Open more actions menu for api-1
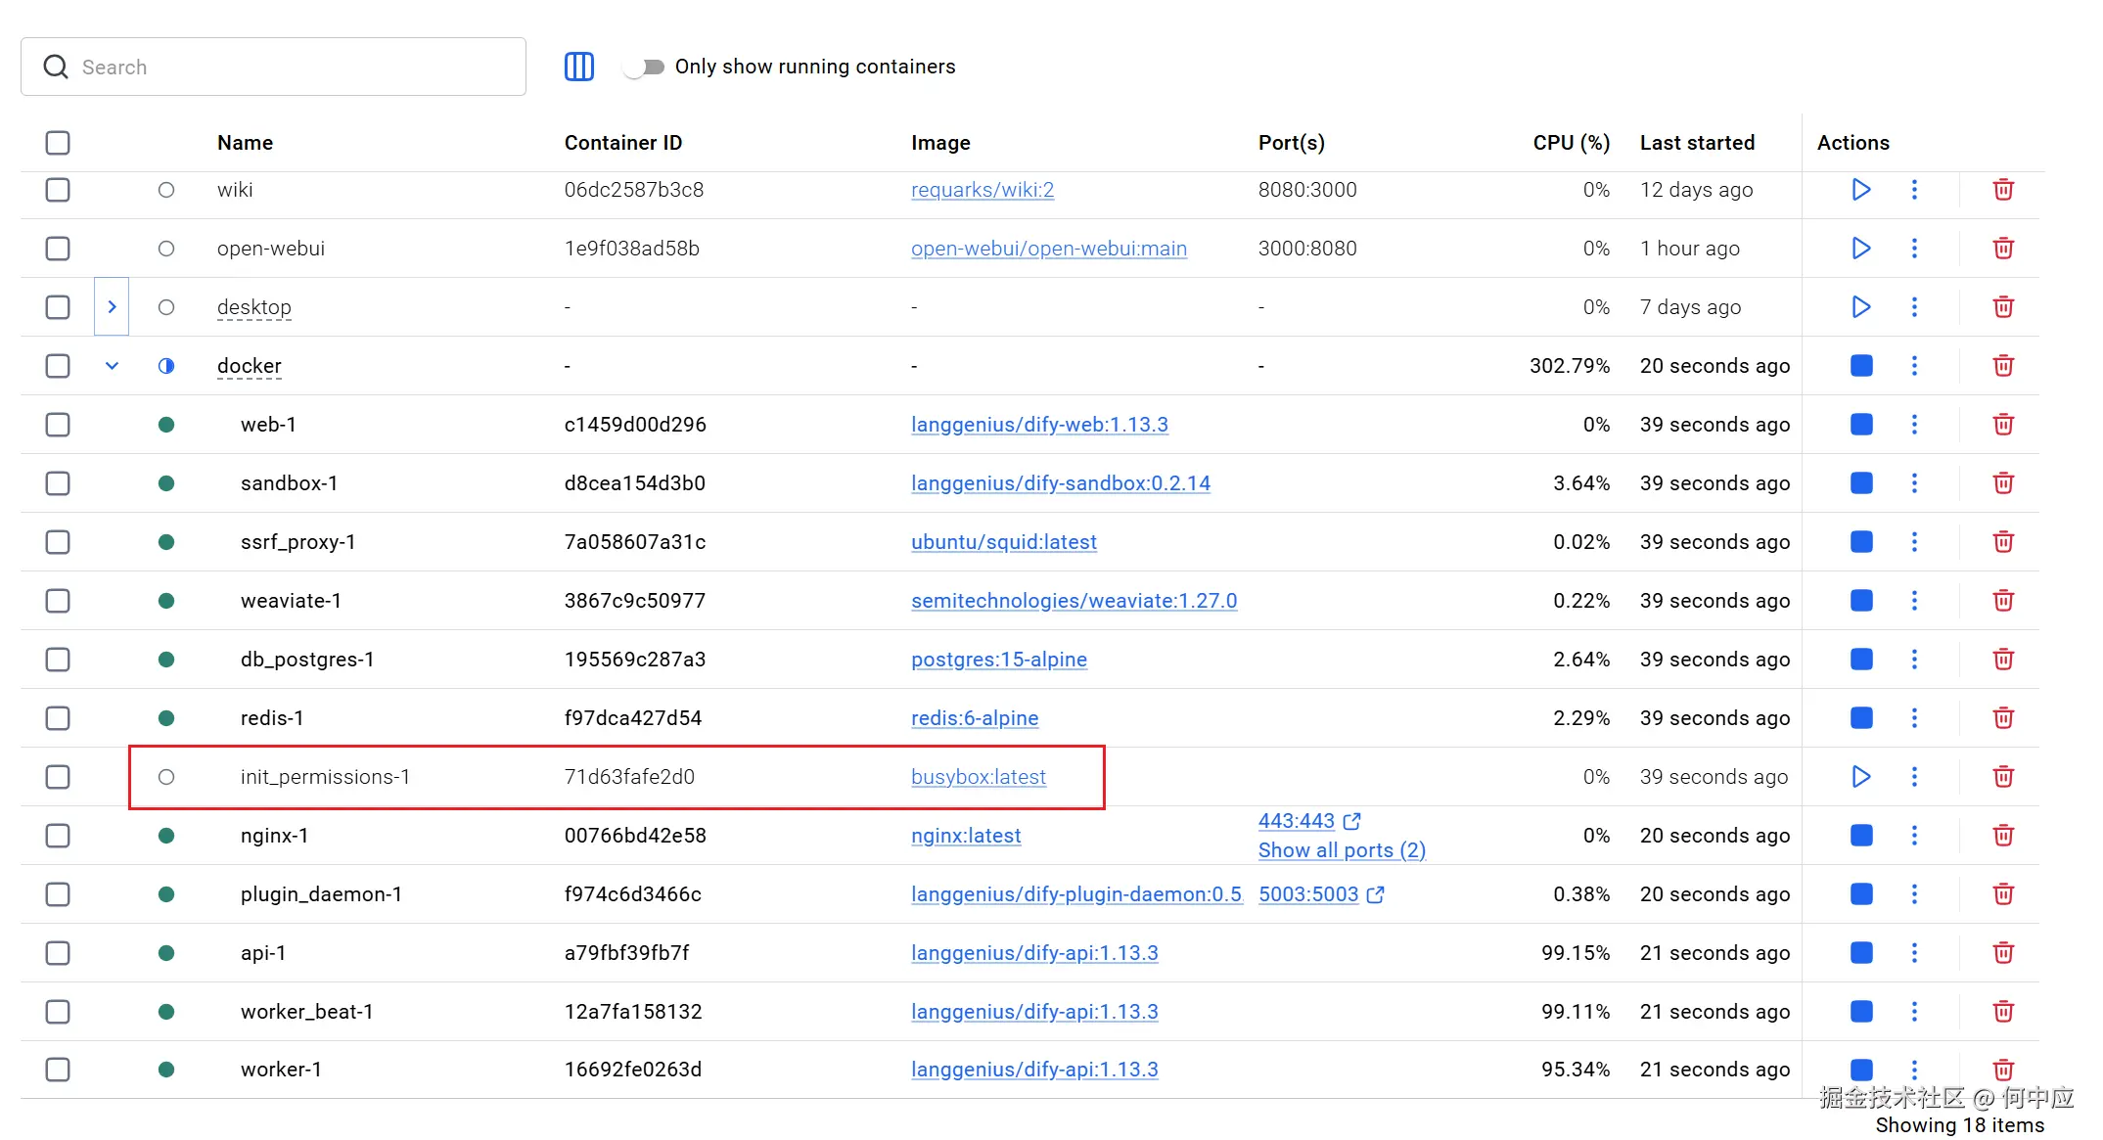This screenshot has height=1140, width=2103. pos(1913,953)
